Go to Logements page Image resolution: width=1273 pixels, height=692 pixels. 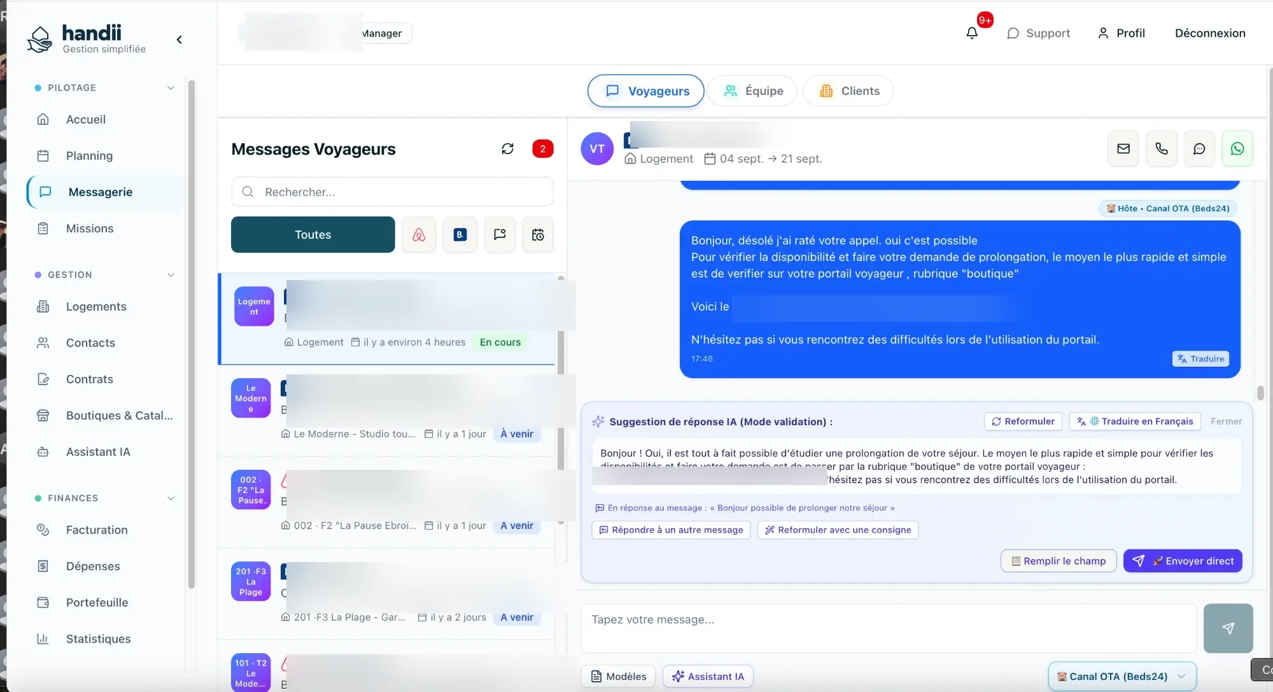coord(96,307)
